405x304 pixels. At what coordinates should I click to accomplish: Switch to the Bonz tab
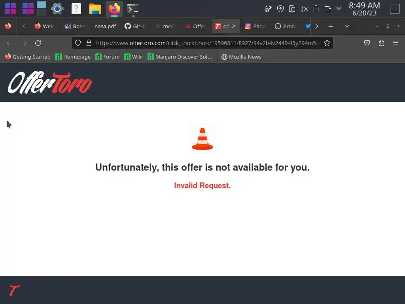tap(75, 26)
